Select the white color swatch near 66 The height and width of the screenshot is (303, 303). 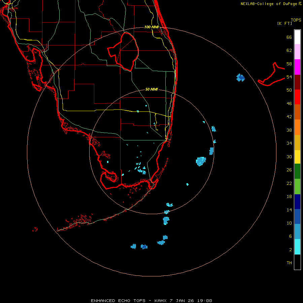coord(297,37)
